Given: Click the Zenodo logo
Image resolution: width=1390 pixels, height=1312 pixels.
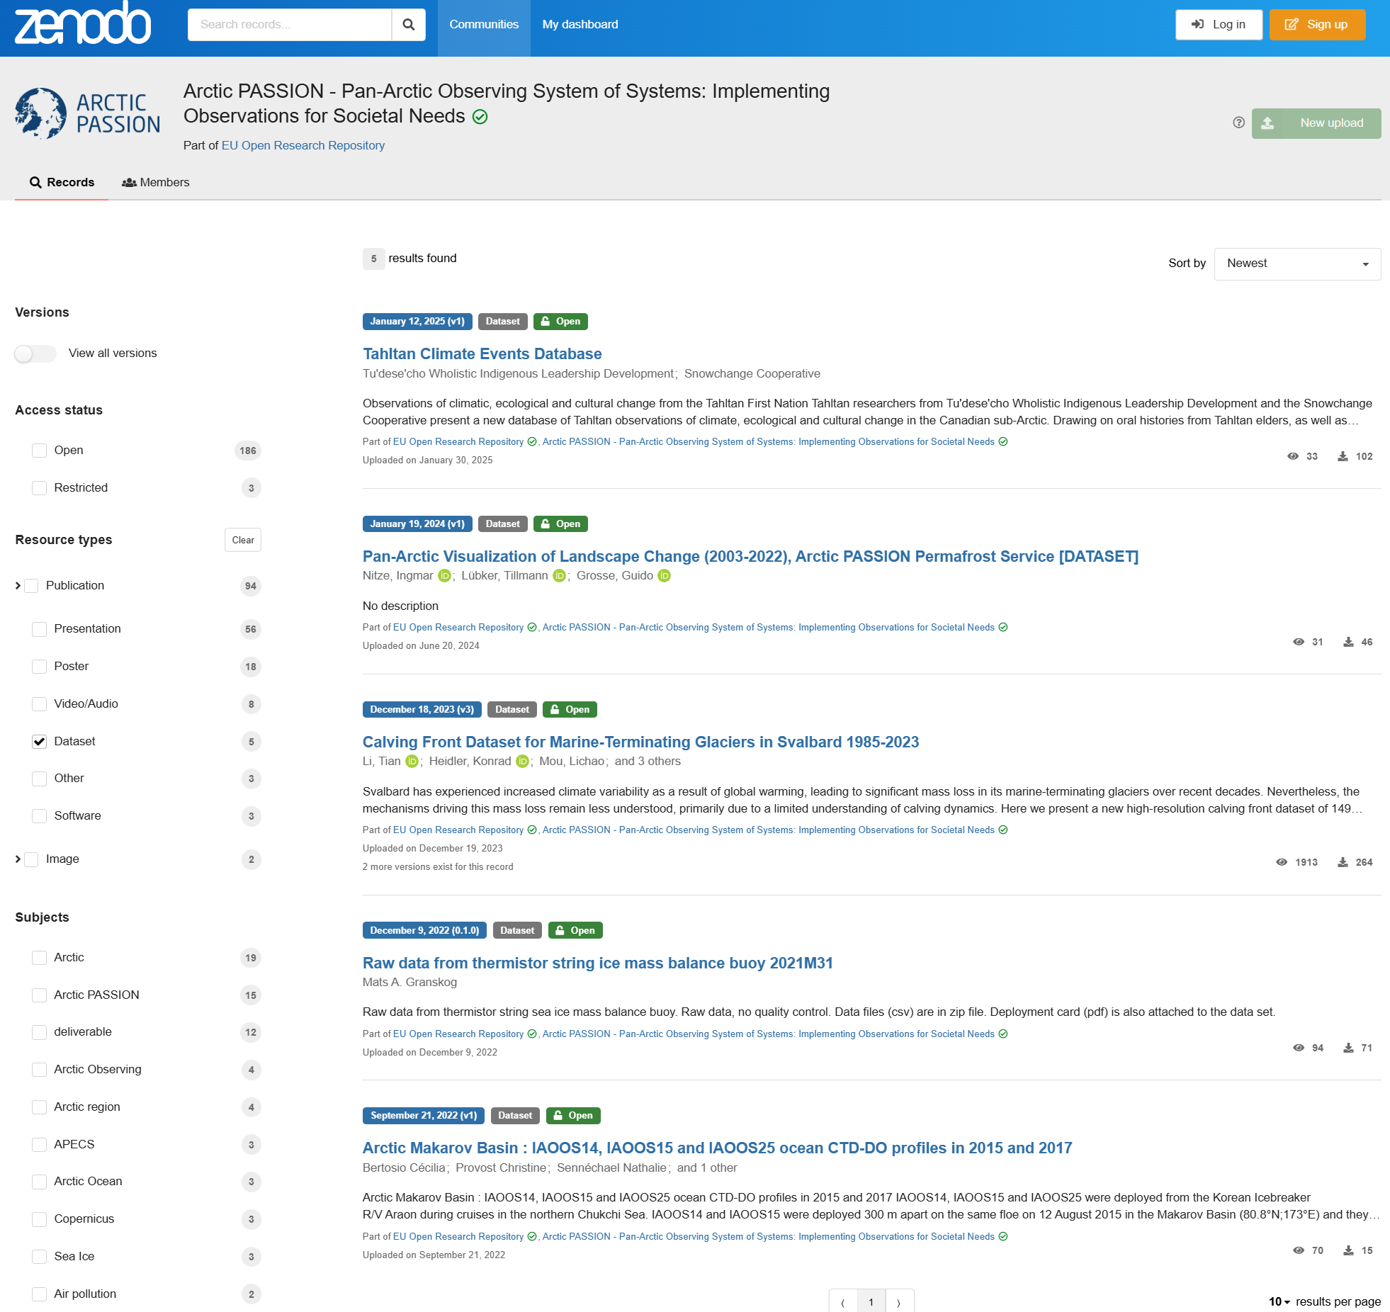Looking at the screenshot, I should point(83,25).
